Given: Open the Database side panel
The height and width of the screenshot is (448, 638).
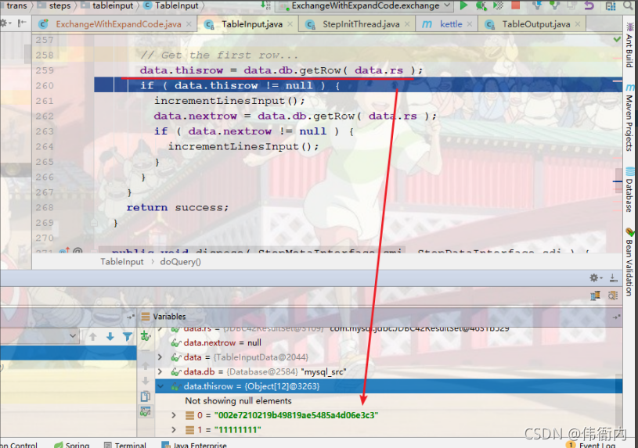Looking at the screenshot, I should (629, 190).
